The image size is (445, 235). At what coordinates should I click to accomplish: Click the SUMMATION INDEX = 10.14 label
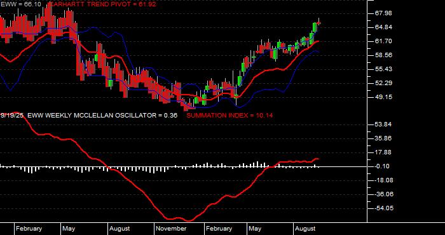pos(229,116)
